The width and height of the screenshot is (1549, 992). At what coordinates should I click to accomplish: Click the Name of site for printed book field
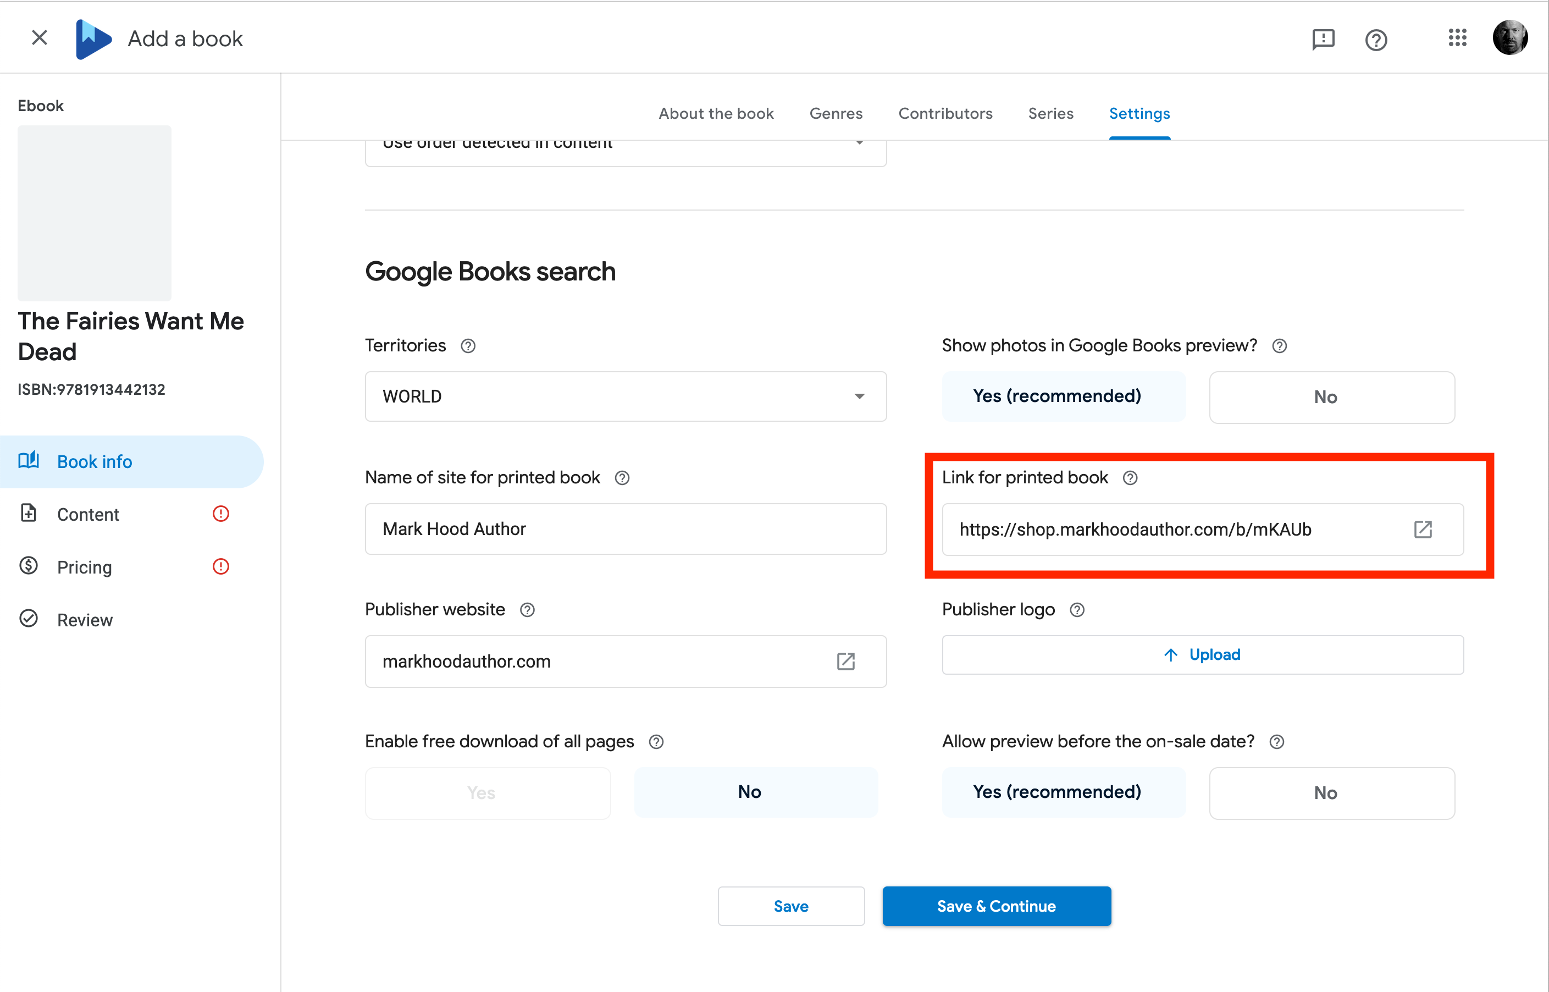point(625,529)
